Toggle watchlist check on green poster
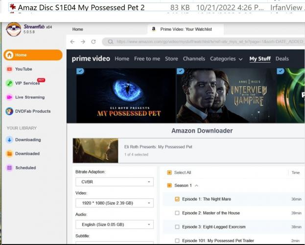This screenshot has width=305, height=245. coord(281,71)
